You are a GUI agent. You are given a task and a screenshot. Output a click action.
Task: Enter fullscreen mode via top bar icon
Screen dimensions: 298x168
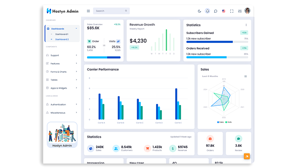[x=232, y=11]
